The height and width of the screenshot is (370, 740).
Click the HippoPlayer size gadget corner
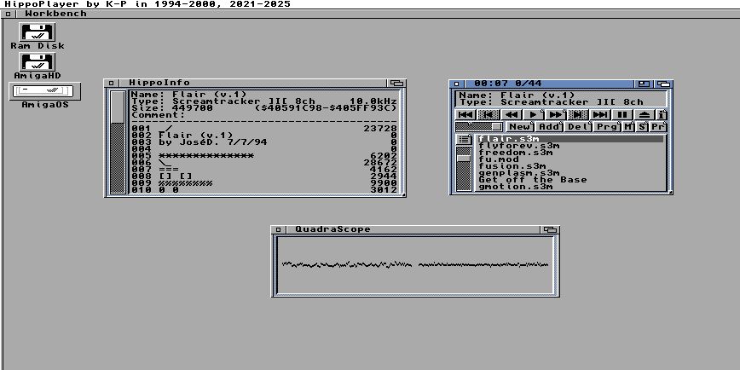(x=670, y=192)
